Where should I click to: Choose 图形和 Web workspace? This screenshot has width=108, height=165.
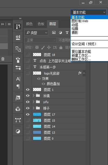80,21
